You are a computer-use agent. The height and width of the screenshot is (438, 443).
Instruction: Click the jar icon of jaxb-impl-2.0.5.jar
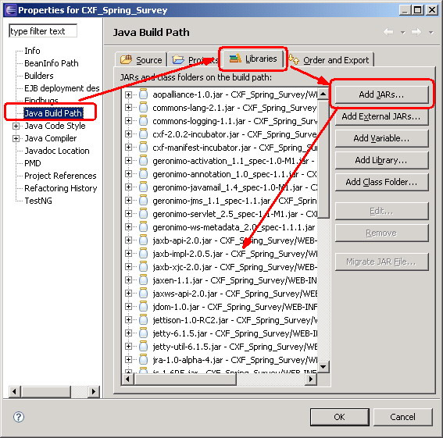(x=143, y=254)
